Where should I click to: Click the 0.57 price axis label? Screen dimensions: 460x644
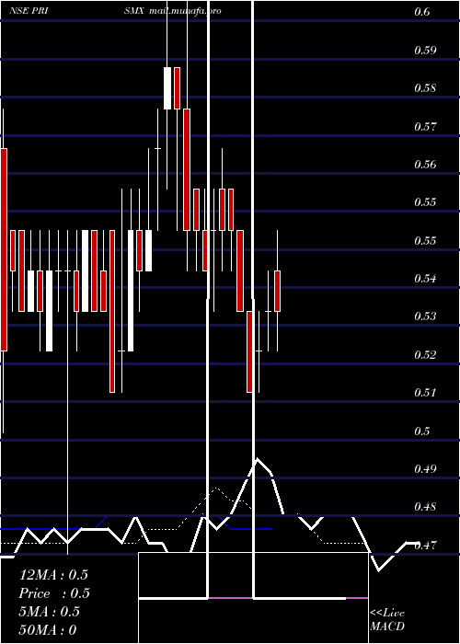tap(425, 126)
